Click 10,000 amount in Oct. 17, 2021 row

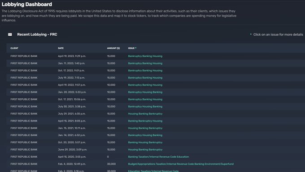[111, 99]
